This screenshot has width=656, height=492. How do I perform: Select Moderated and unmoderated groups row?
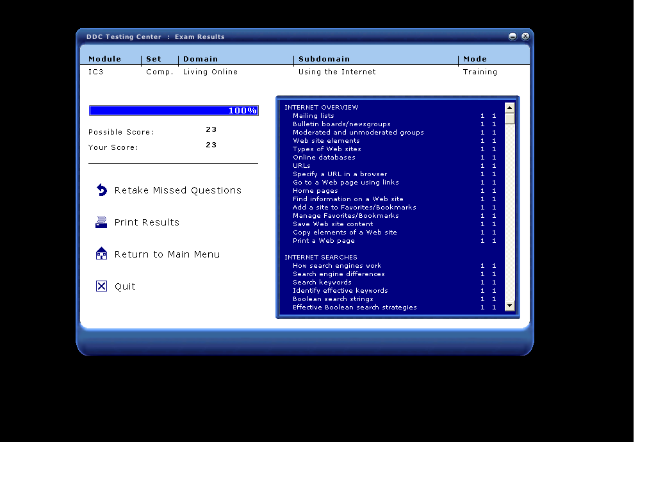395,133
